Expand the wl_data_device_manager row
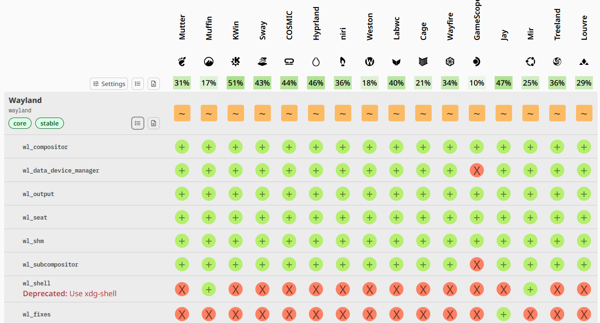This screenshot has height=323, width=600. point(61,171)
